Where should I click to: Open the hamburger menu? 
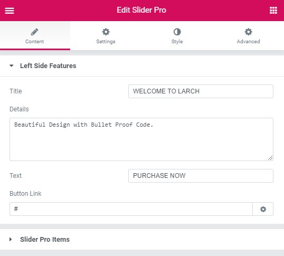(10, 11)
